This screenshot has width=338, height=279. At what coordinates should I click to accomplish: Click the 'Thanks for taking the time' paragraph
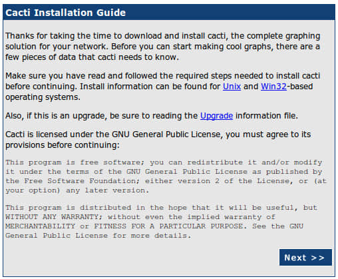coord(163,47)
